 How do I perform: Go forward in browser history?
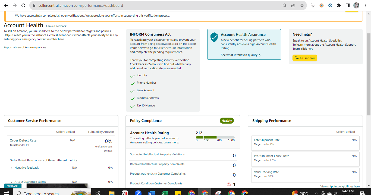[15, 5]
